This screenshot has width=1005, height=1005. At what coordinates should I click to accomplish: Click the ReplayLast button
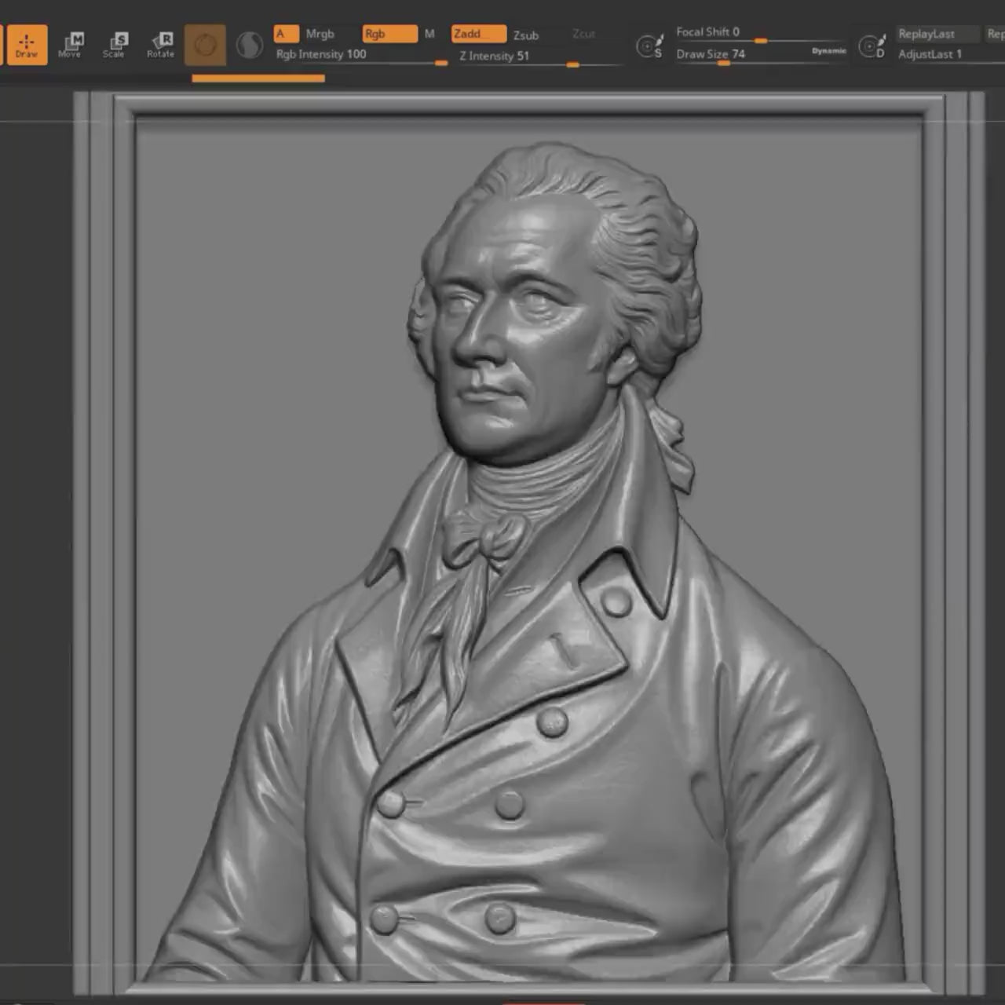[x=937, y=34]
